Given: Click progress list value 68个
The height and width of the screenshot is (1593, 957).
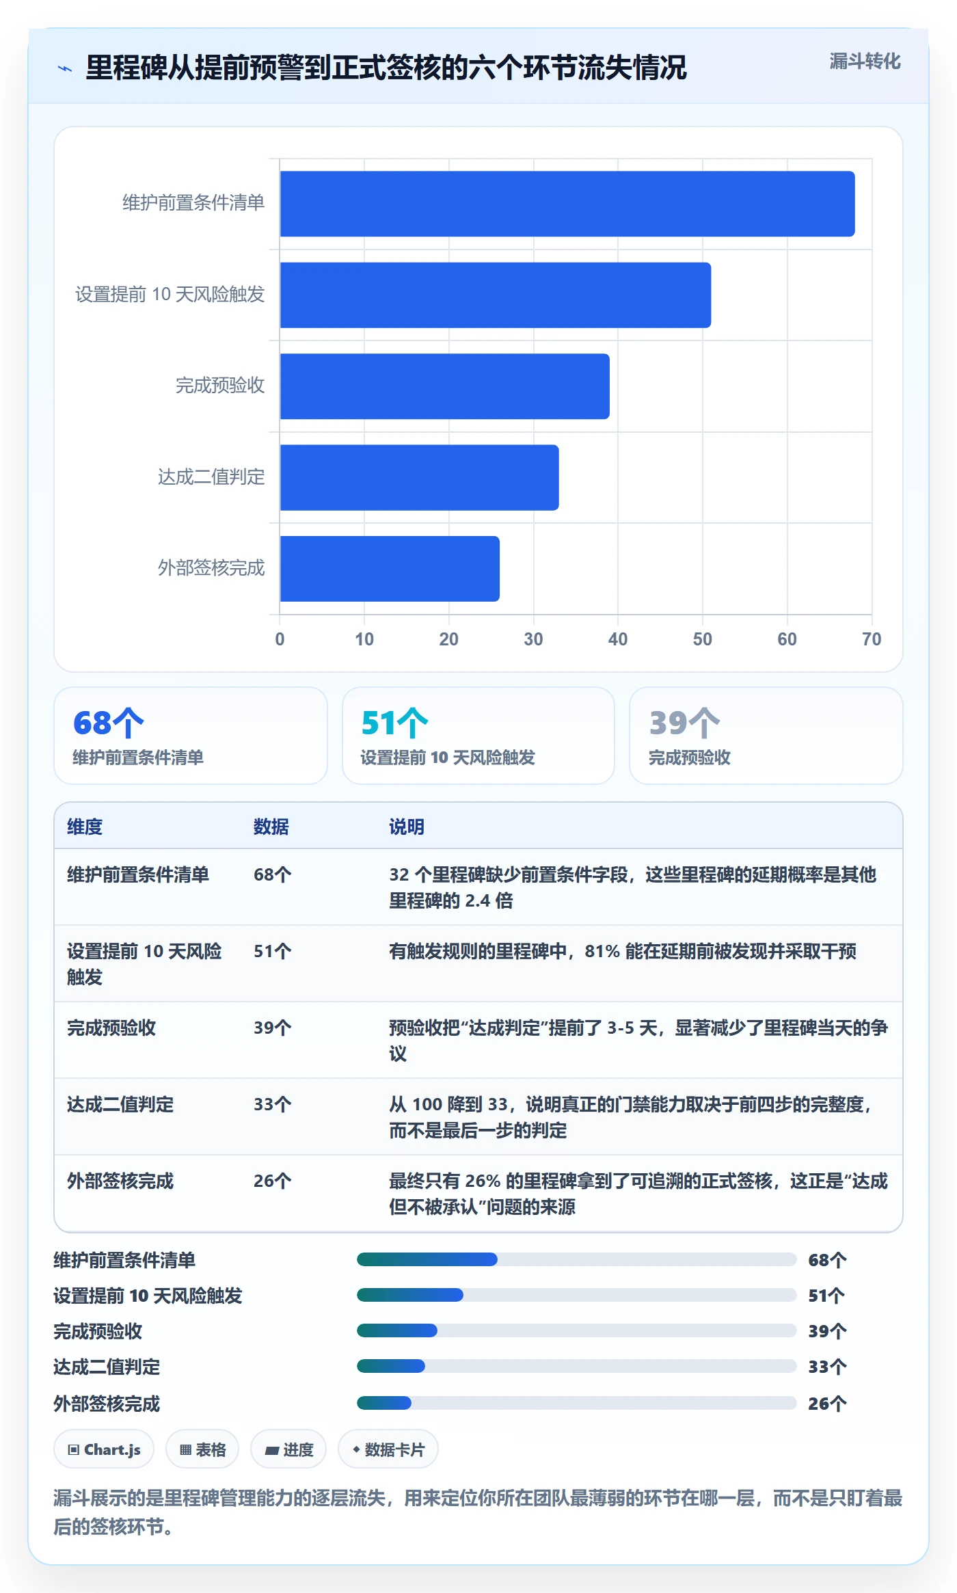Looking at the screenshot, I should pyautogui.click(x=828, y=1260).
